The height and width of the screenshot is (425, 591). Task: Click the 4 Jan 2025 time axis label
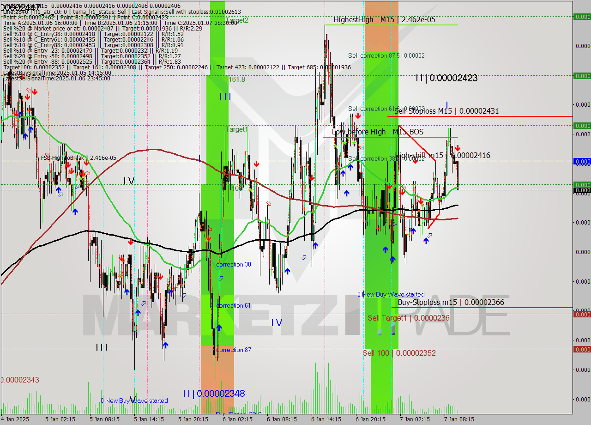(x=15, y=419)
